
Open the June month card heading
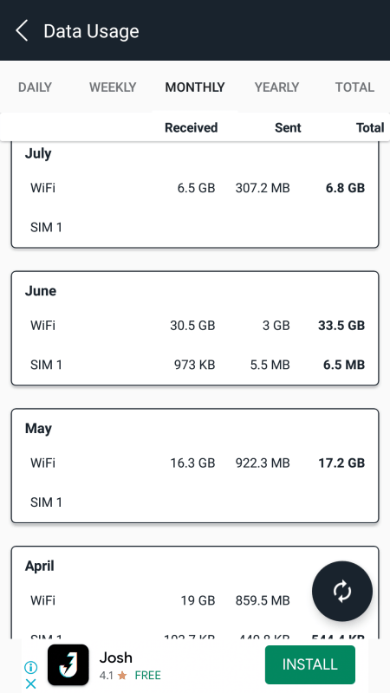click(41, 291)
